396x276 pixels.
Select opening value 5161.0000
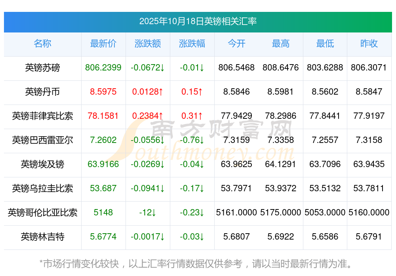pyautogui.click(x=236, y=212)
